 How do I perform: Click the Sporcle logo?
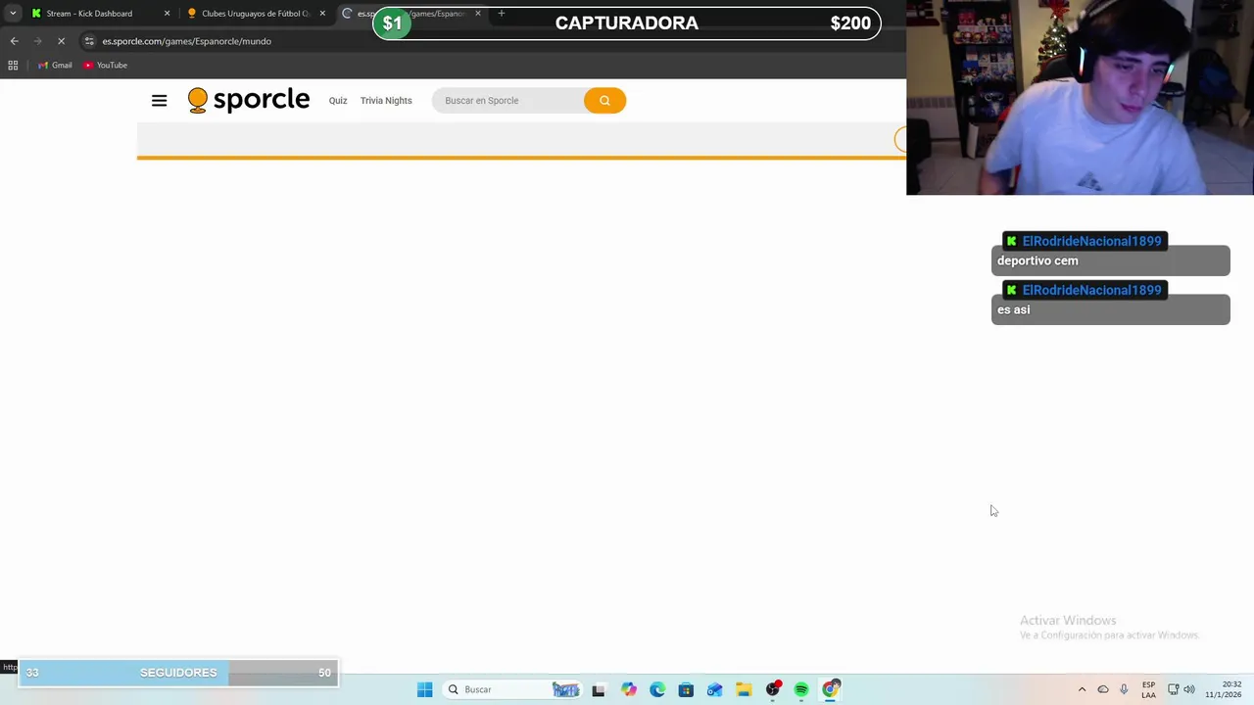pos(249,100)
